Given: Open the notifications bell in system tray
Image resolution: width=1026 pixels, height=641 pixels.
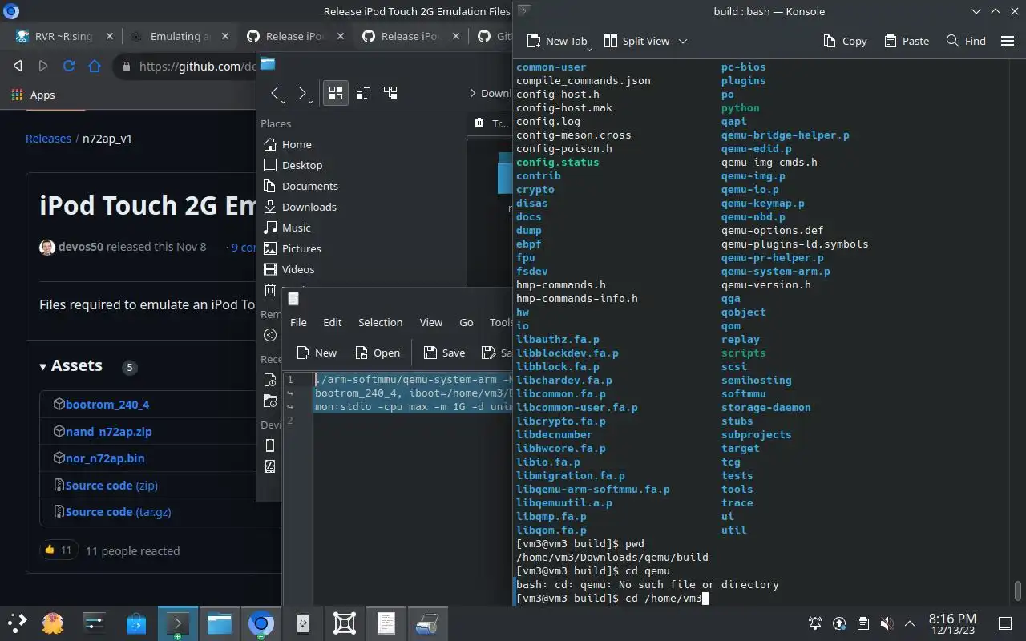Looking at the screenshot, I should point(815,623).
